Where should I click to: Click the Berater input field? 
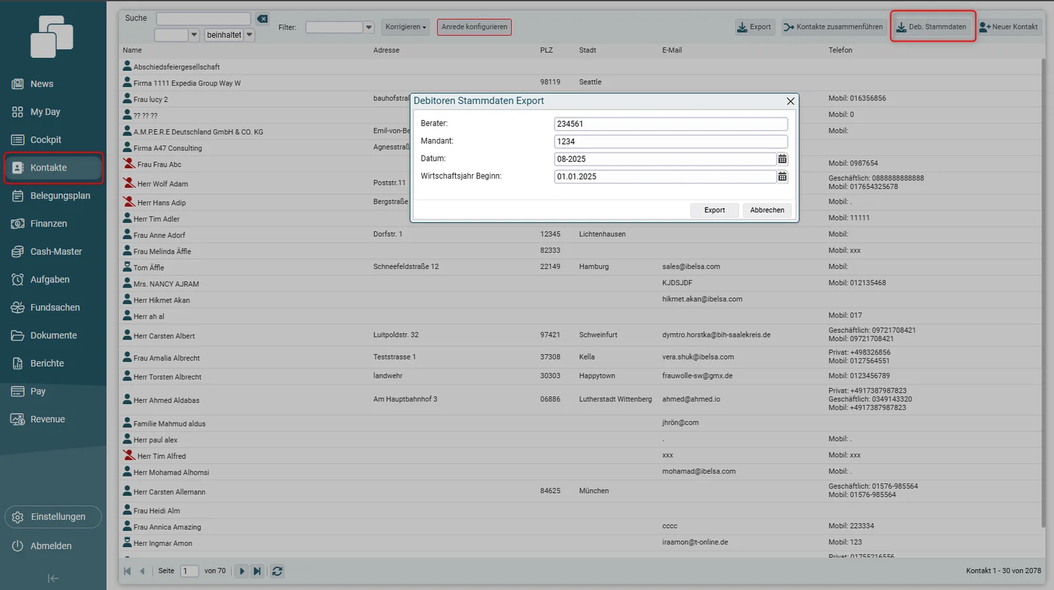pyautogui.click(x=671, y=124)
